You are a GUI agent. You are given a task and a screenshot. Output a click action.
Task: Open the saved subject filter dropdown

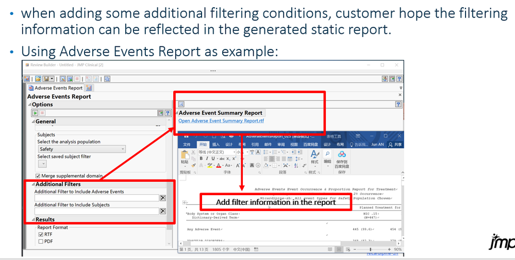42,164
